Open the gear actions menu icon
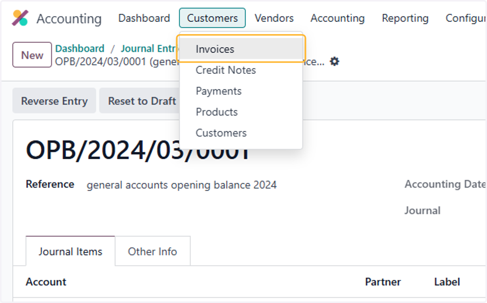 point(334,62)
